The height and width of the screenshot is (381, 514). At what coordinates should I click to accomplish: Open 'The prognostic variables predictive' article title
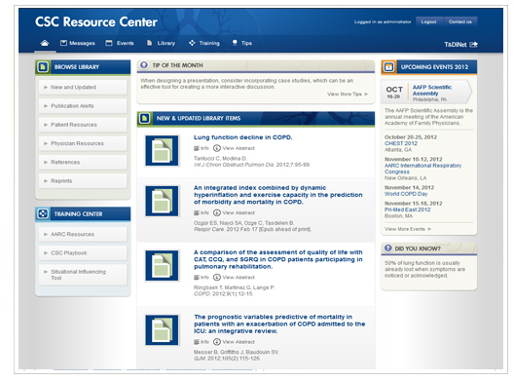[x=279, y=324]
